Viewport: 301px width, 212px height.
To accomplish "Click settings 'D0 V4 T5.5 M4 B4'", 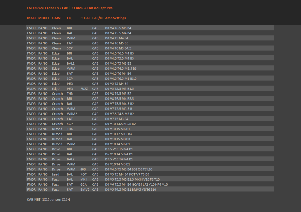I will pos(118,33).
